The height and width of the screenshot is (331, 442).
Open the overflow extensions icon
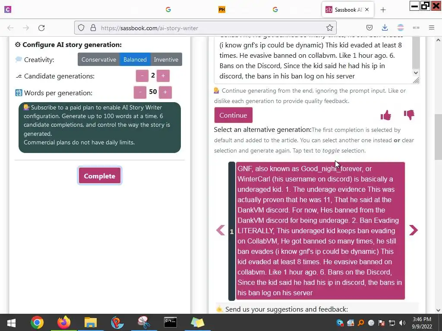click(x=416, y=28)
